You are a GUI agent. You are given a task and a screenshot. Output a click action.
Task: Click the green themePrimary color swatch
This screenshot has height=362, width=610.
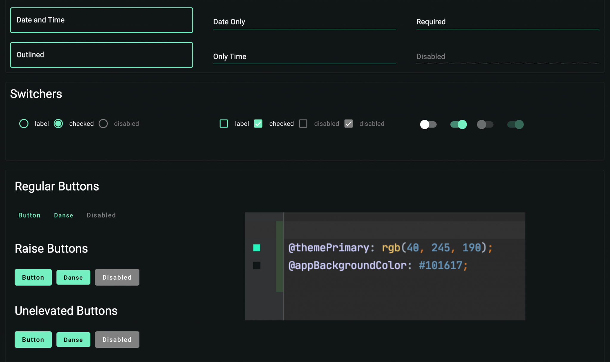(x=256, y=248)
